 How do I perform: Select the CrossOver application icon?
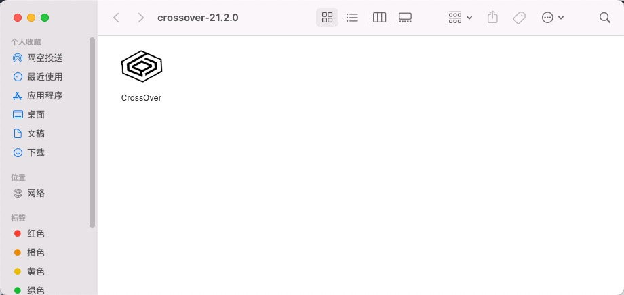point(141,66)
